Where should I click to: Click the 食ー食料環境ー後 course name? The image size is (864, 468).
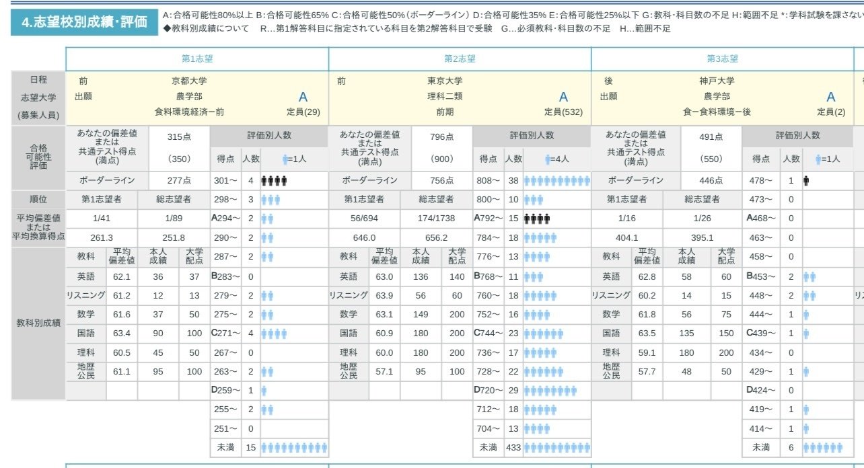coord(717,112)
